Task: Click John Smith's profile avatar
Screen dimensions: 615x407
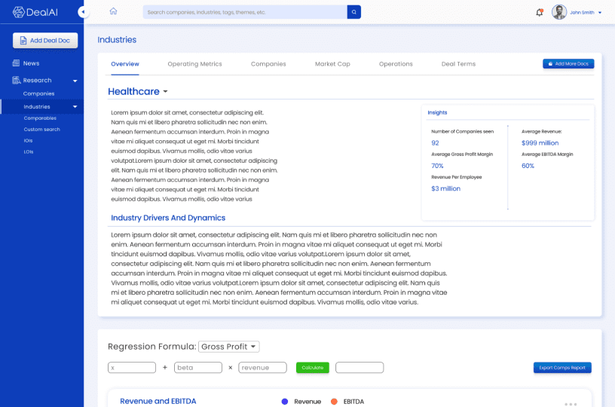Action: (x=559, y=12)
